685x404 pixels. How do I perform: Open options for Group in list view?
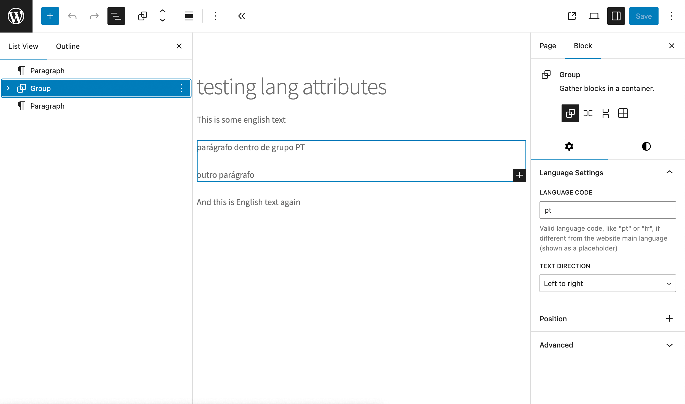pos(181,88)
